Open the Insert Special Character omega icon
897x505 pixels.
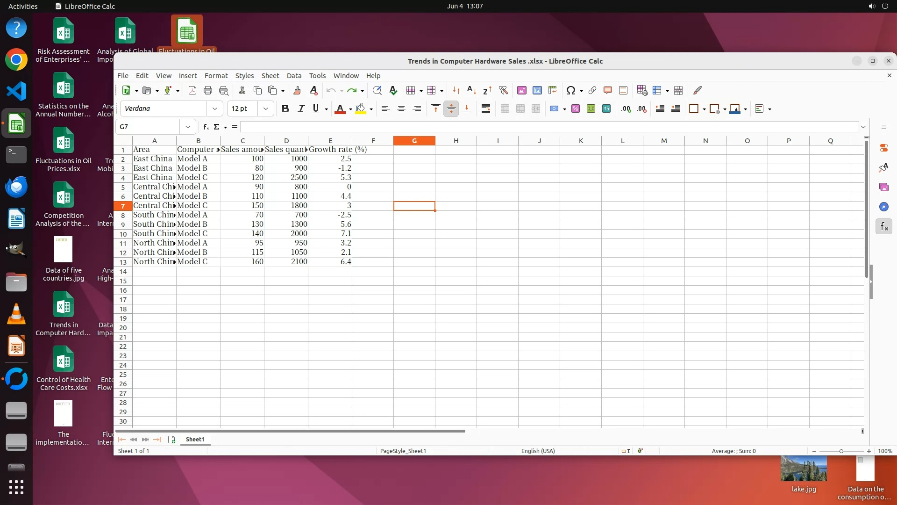(570, 91)
